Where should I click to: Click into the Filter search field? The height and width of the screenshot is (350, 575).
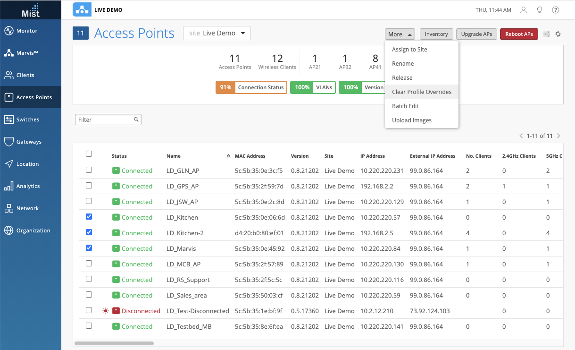[105, 120]
